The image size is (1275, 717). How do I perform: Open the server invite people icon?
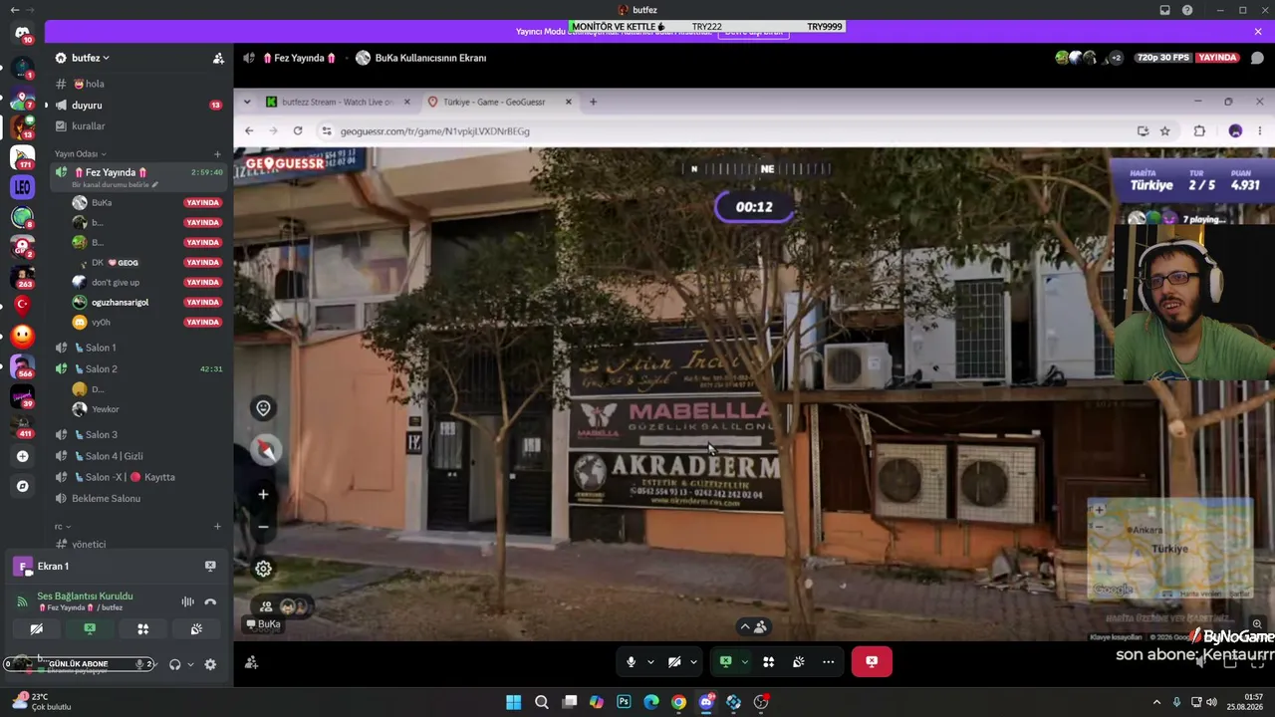[x=218, y=58]
